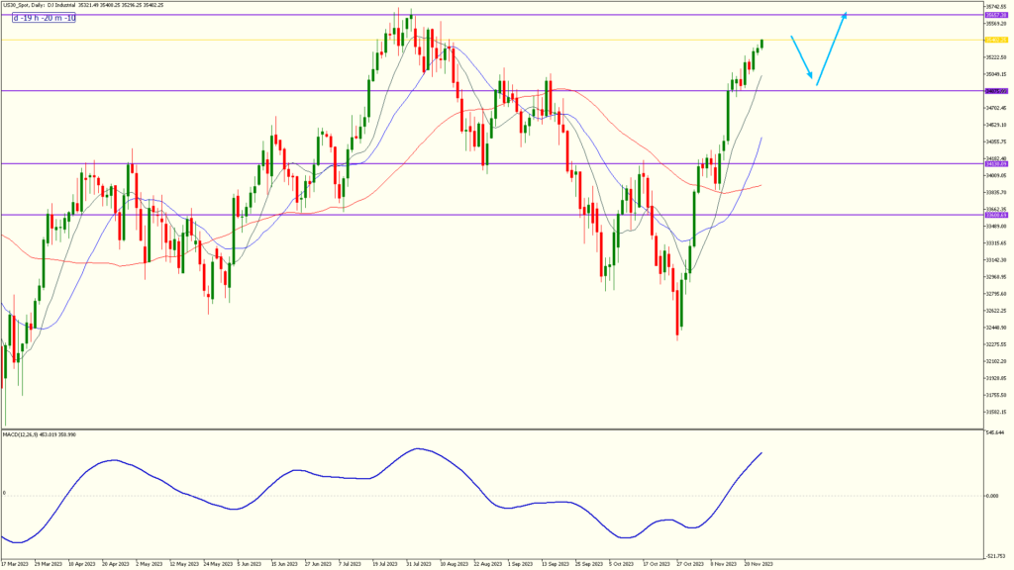This screenshot has height=570, width=1014.
Task: Select the countdown timer label box
Action: (x=47, y=19)
